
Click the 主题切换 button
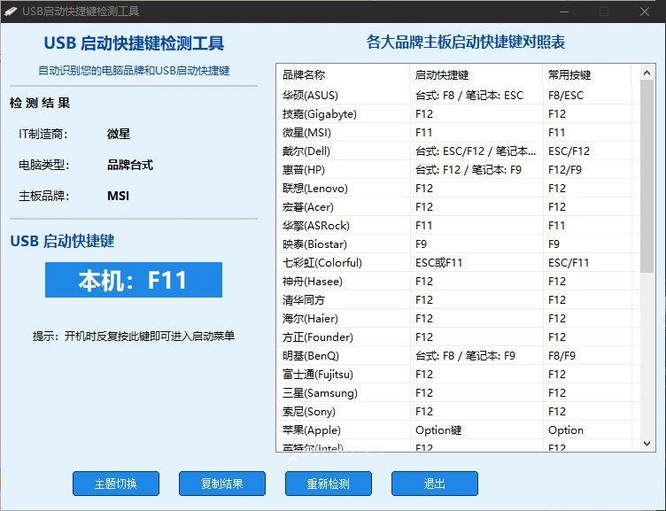(x=116, y=484)
